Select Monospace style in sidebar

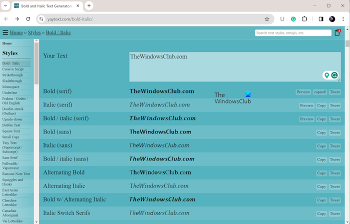point(10,87)
